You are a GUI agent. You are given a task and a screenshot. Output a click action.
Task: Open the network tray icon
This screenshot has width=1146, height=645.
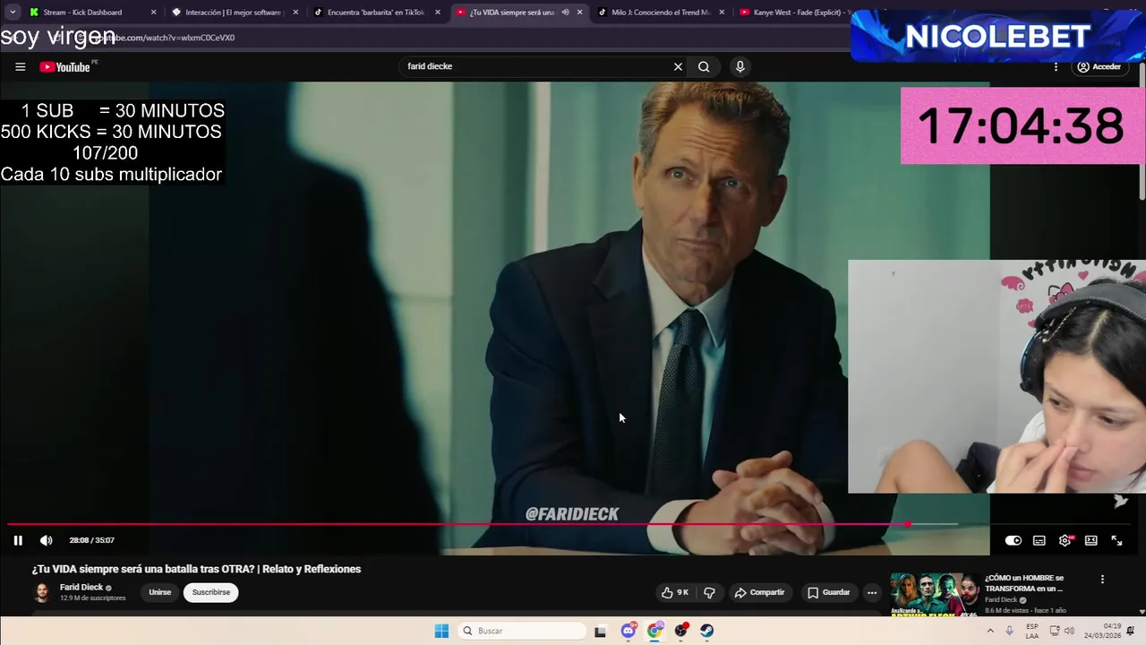(x=1055, y=631)
